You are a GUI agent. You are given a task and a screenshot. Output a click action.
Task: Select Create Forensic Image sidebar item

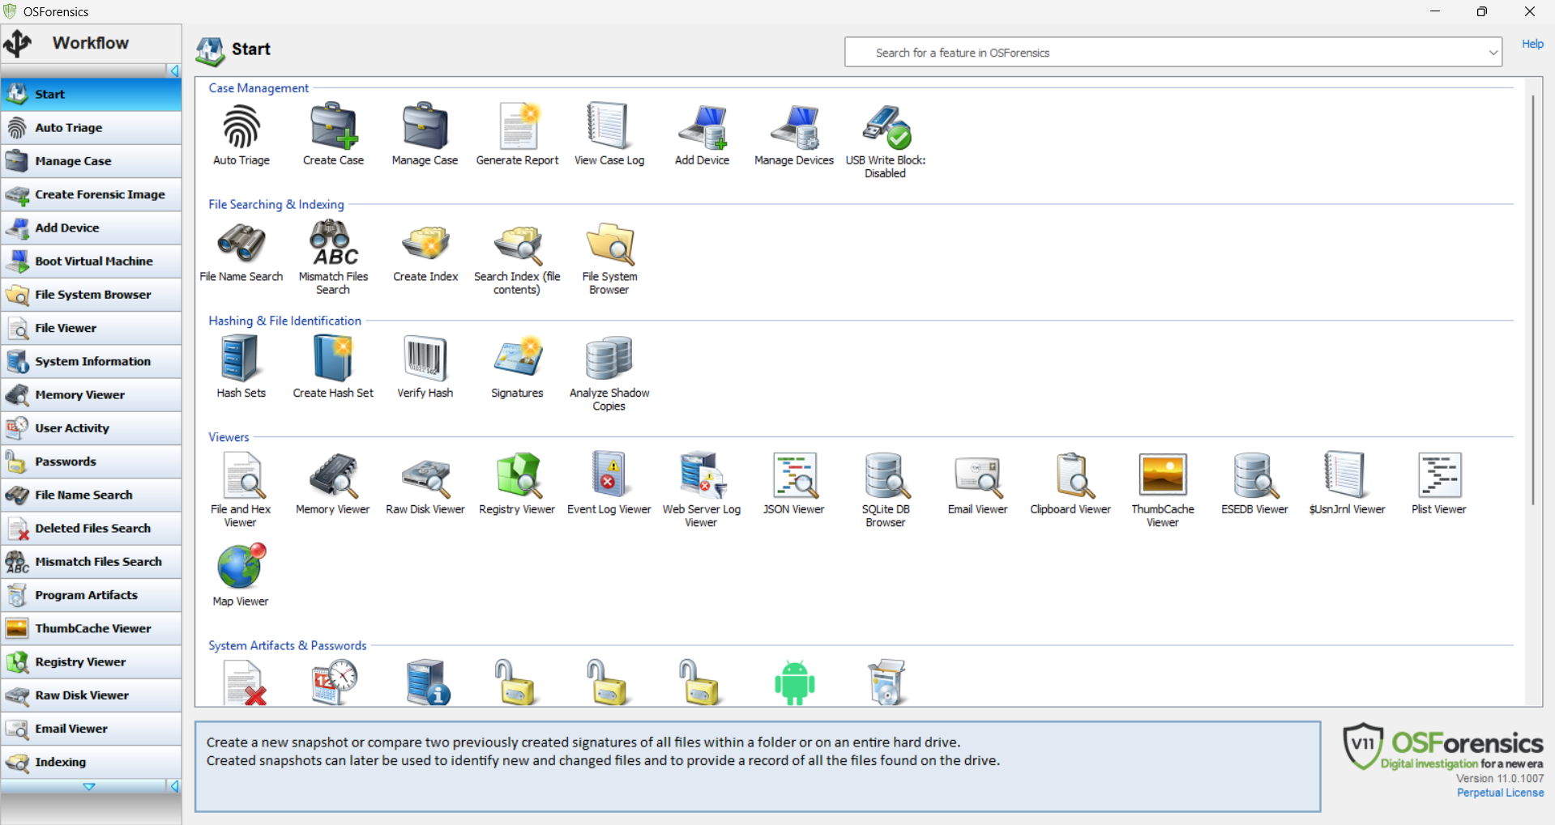click(x=91, y=194)
